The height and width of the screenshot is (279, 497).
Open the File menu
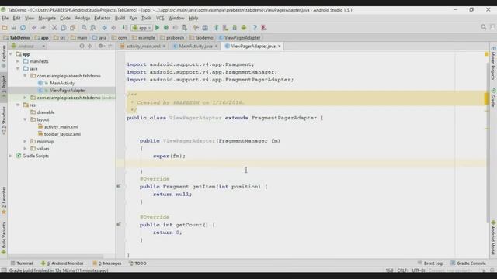coord(5,19)
